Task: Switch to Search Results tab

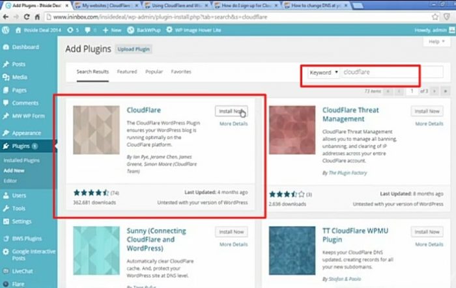Action: click(93, 72)
